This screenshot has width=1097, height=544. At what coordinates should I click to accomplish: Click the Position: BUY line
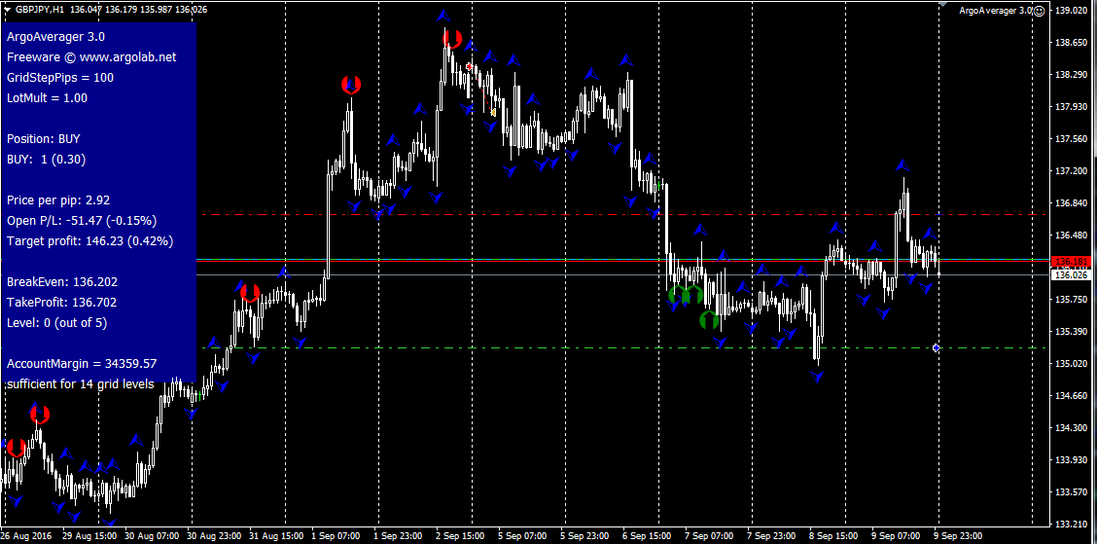pyautogui.click(x=44, y=139)
